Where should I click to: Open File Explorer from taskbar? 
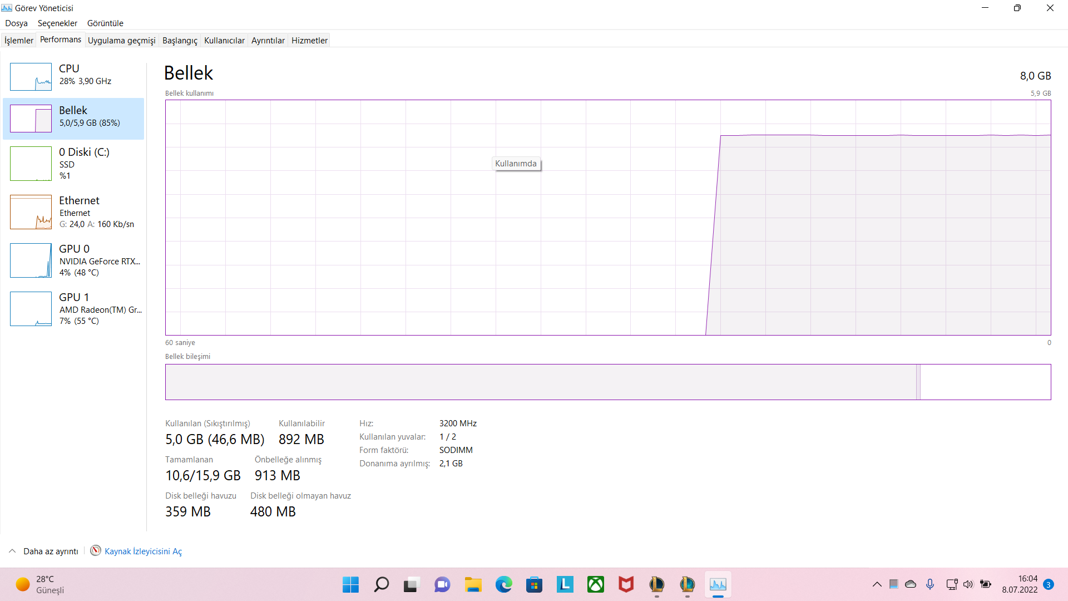(x=473, y=584)
